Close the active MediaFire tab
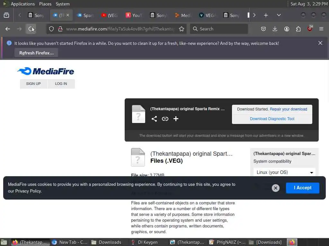329x246 pixels. point(68,15)
